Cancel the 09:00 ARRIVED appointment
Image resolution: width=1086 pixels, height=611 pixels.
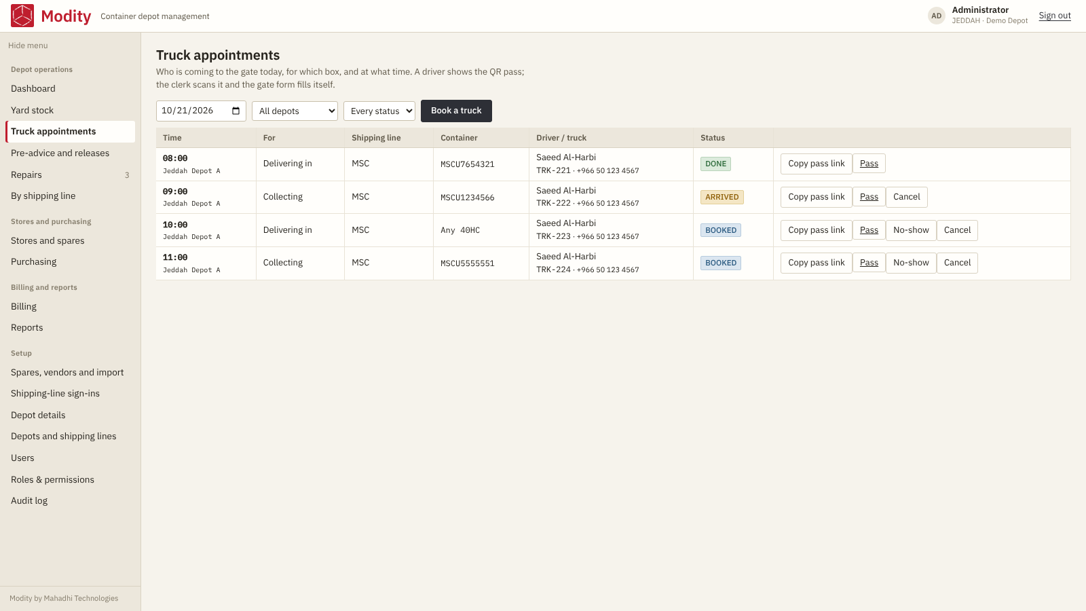(x=907, y=197)
